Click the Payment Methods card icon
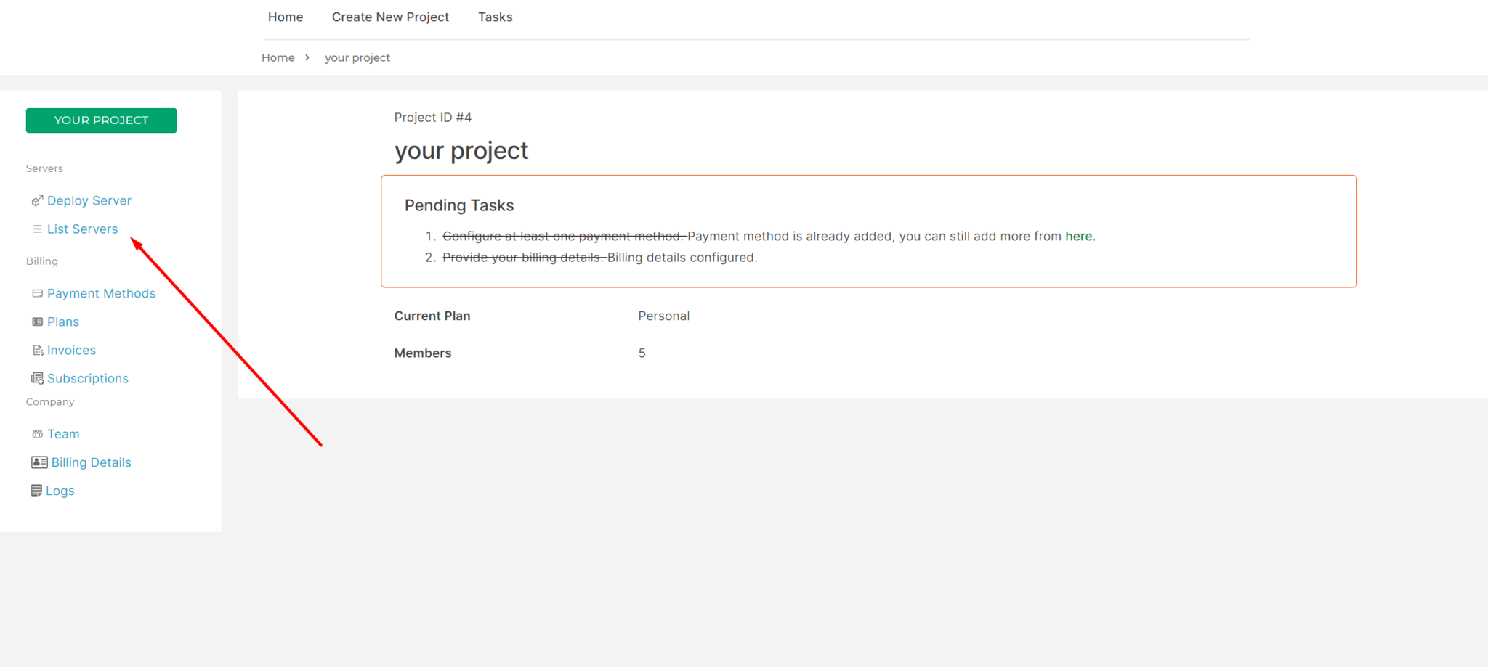Screen dimensions: 1488x667 (38, 293)
